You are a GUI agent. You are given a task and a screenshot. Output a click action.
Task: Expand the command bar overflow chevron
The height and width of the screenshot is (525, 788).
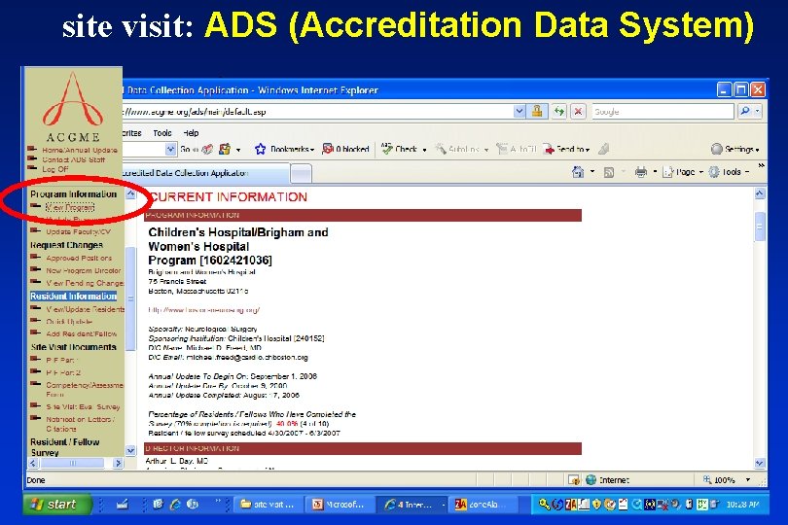click(x=762, y=165)
